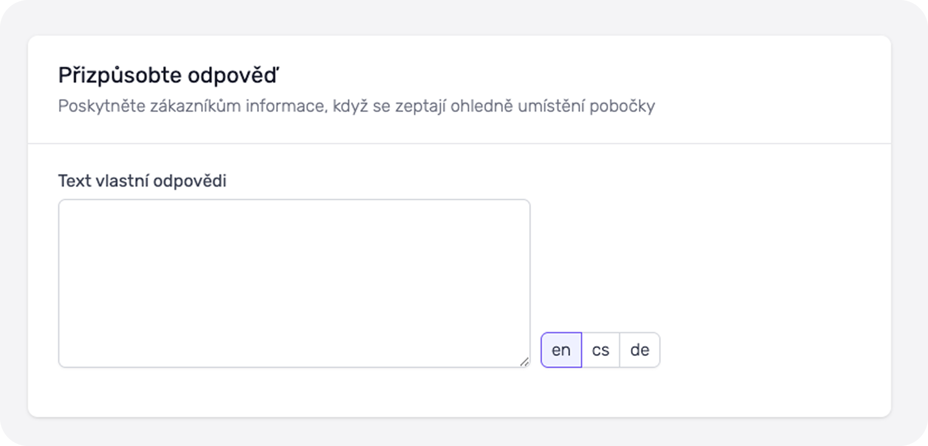Switch response language to German
Screen dimensions: 928x446
pos(640,350)
